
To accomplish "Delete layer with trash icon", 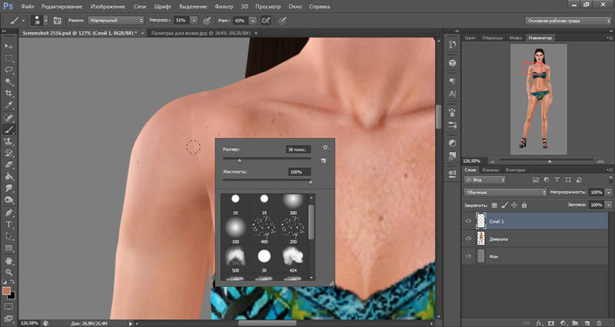I will click(x=599, y=322).
